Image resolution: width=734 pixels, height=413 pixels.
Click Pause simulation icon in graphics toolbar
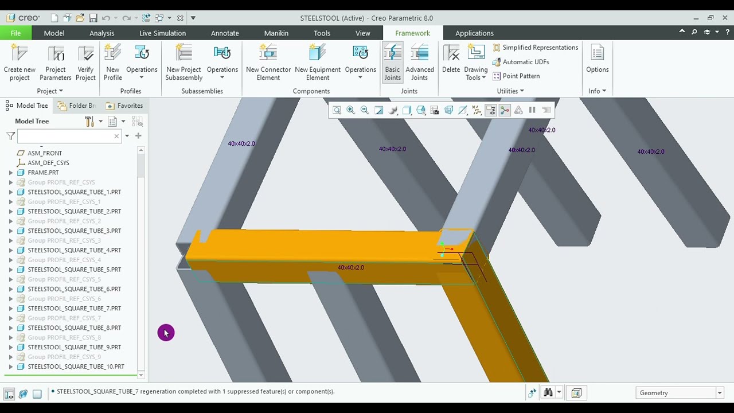click(532, 110)
